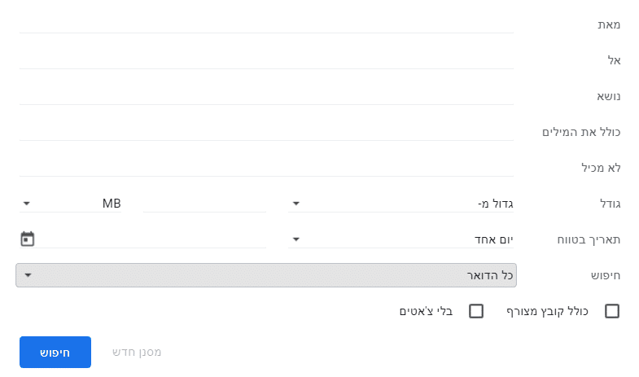Viewport: 639px width, 377px height.
Task: Focus the 'כולל את המילים' input field
Action: [x=266, y=131]
